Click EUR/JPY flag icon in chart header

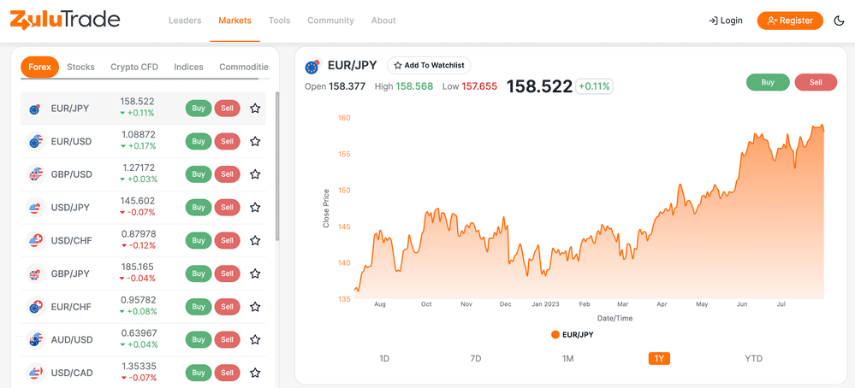click(x=312, y=66)
